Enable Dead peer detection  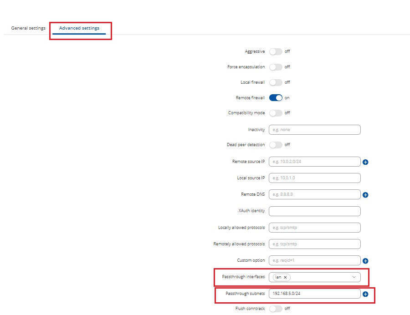[276, 145]
